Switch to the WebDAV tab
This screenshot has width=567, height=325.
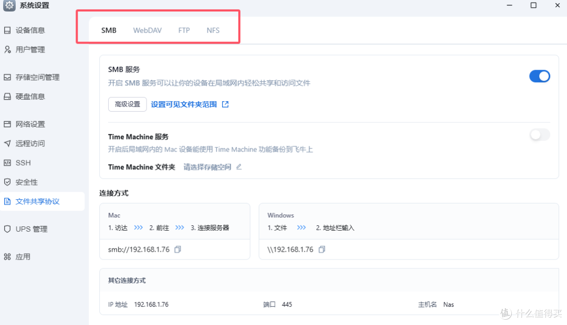148,30
